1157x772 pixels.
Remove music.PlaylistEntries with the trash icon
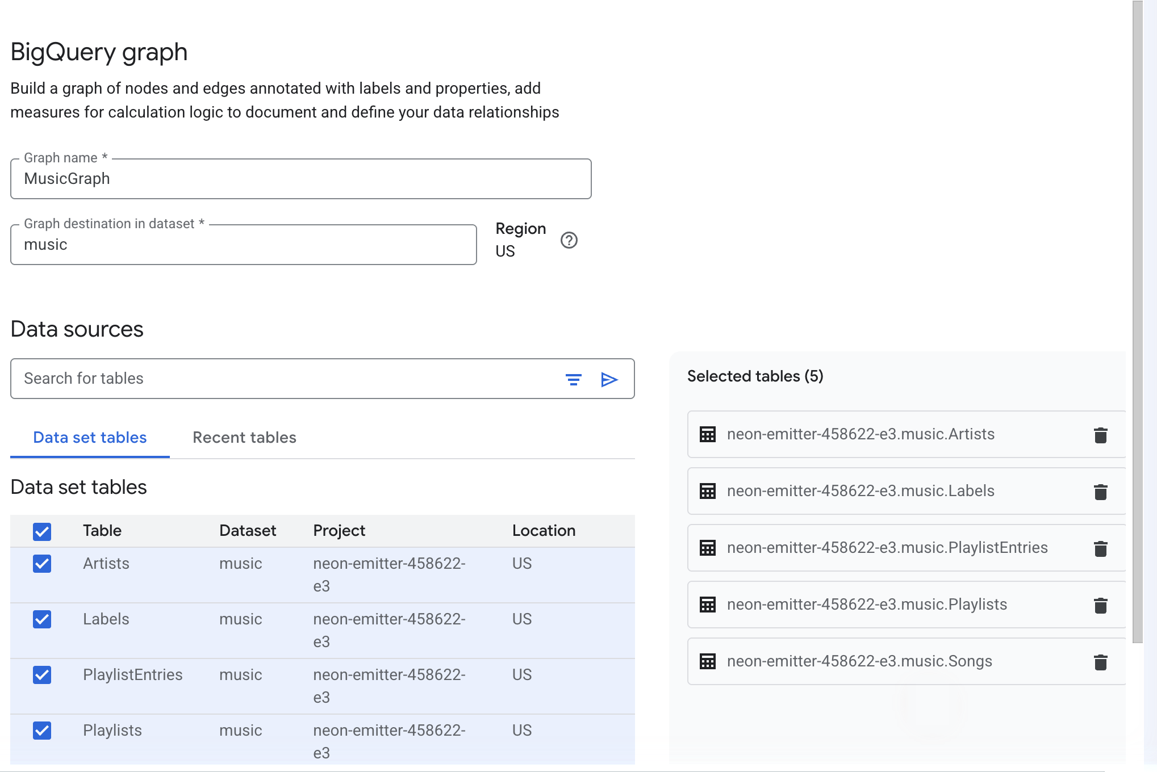pos(1100,548)
